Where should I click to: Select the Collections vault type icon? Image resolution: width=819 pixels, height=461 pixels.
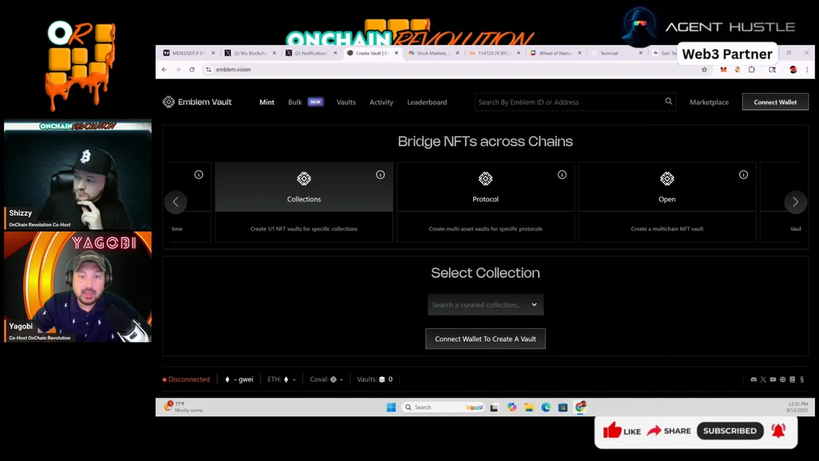click(x=304, y=179)
